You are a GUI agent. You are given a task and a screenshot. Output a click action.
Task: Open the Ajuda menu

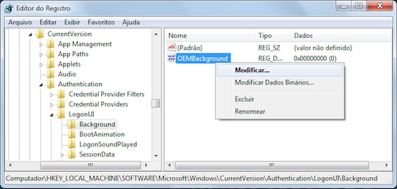coord(131,23)
